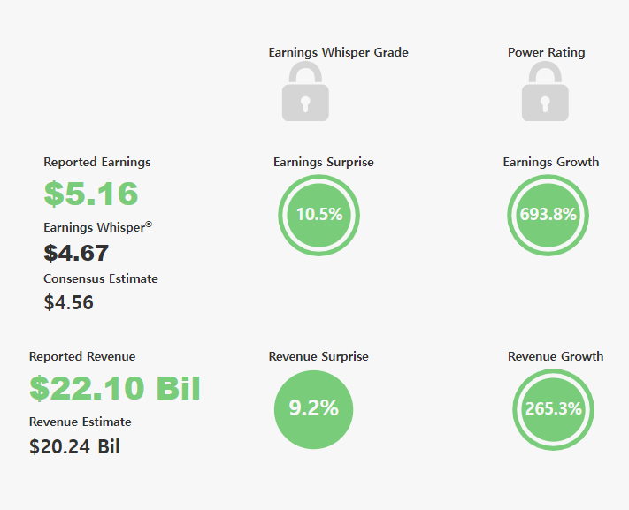Viewport: 629px width, 510px height.
Task: Click the 9.2% Revenue Surprise circle
Action: click(x=314, y=409)
